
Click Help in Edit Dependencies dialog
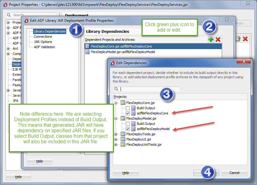126,173
